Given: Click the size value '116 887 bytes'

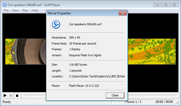Looking at the screenshot, I should point(78,65).
